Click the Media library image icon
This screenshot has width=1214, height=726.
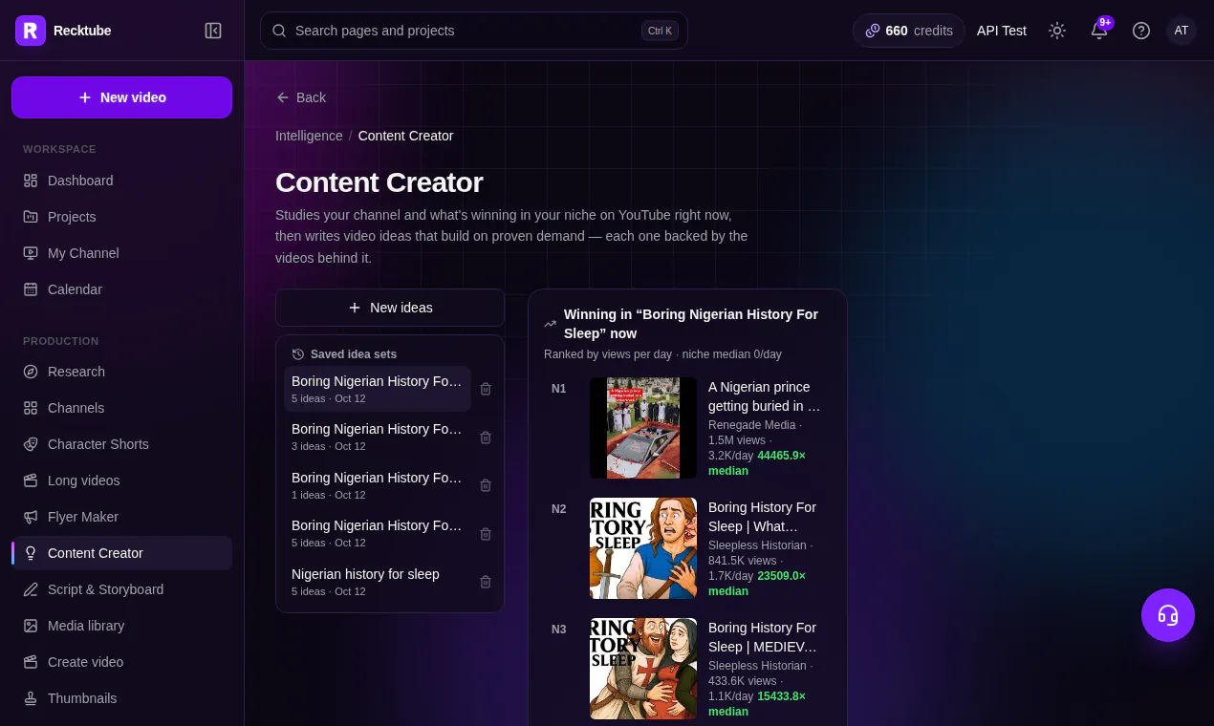click(31, 626)
